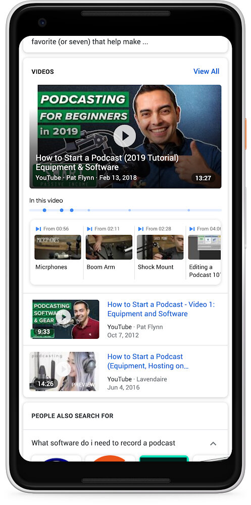Open View All videos link
The image size is (251, 505).
[206, 72]
